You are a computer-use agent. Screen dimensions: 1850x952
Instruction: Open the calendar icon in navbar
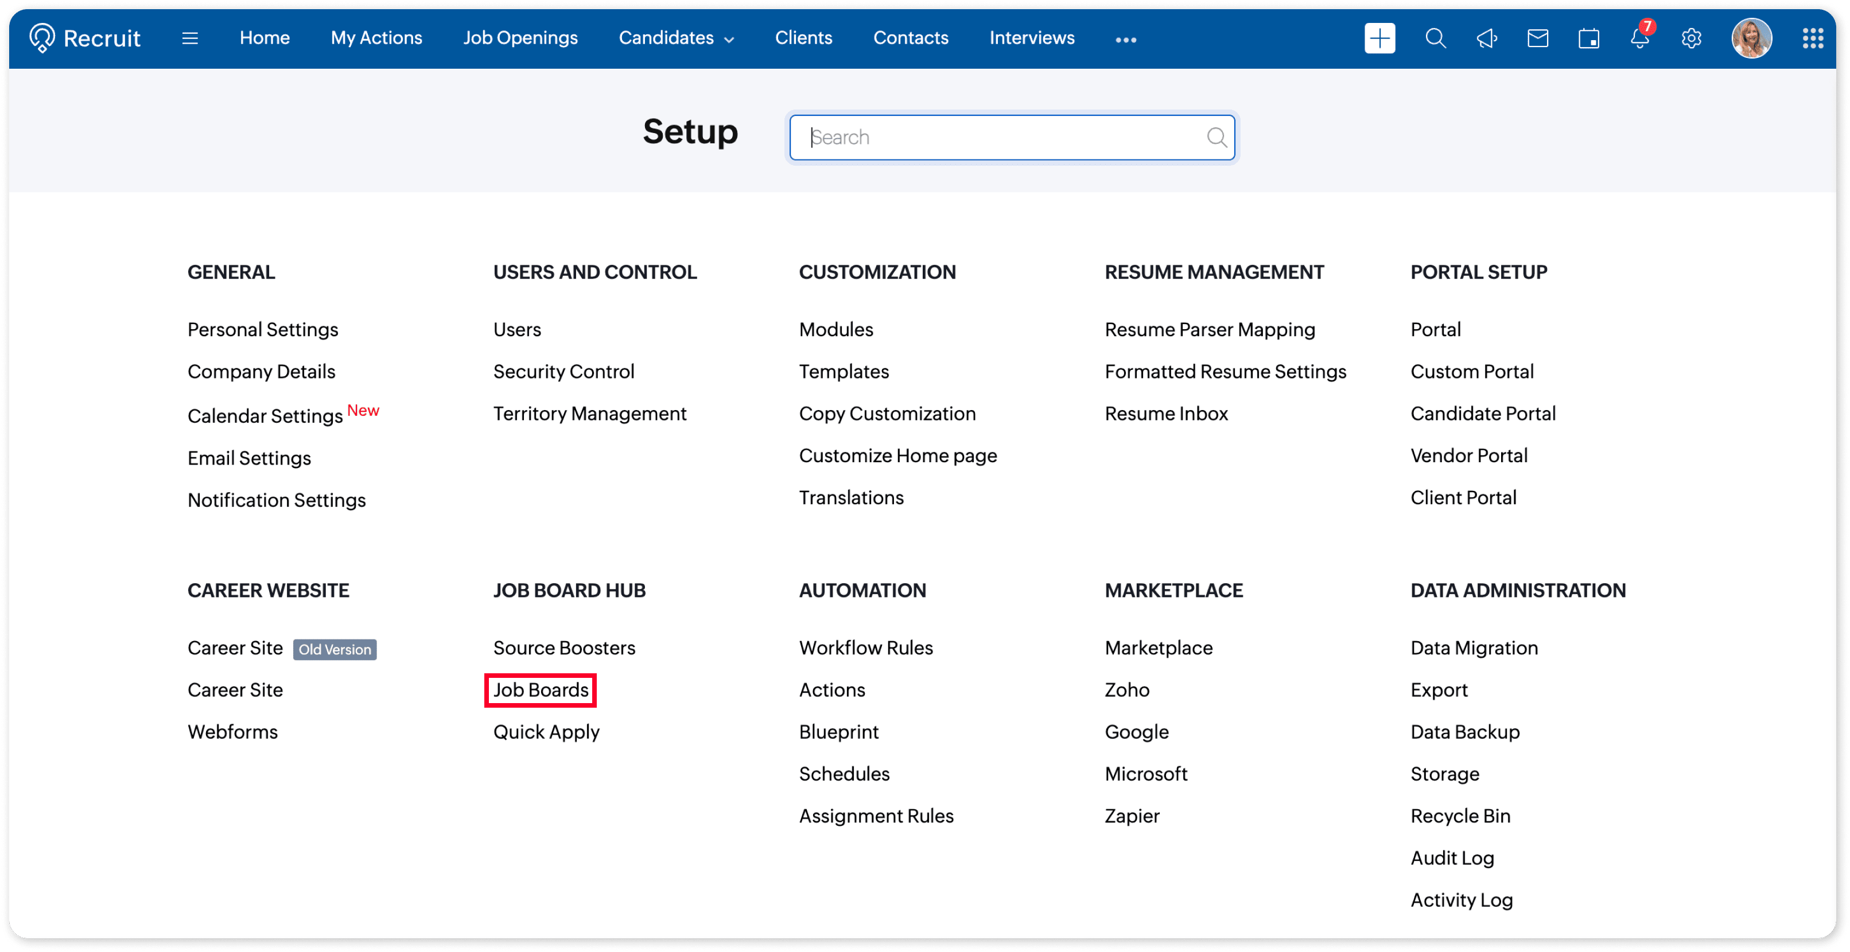[x=1588, y=38]
